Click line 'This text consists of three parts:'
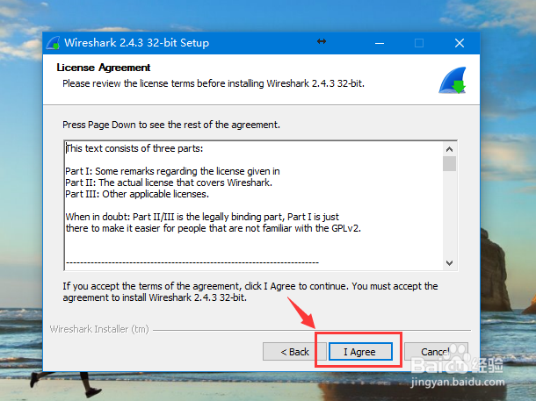This screenshot has width=536, height=401. click(134, 148)
